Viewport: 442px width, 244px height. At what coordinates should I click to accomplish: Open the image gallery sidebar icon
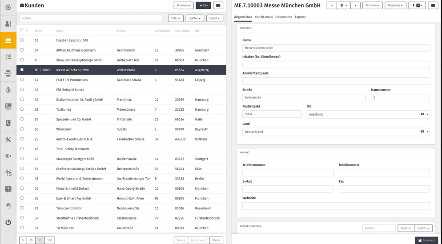coord(8,106)
